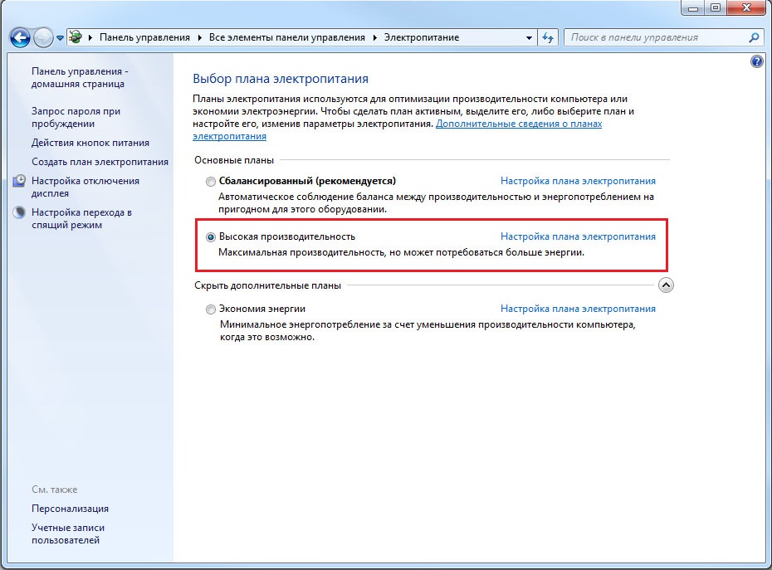Click the Control Panel icon in address bar

point(76,37)
